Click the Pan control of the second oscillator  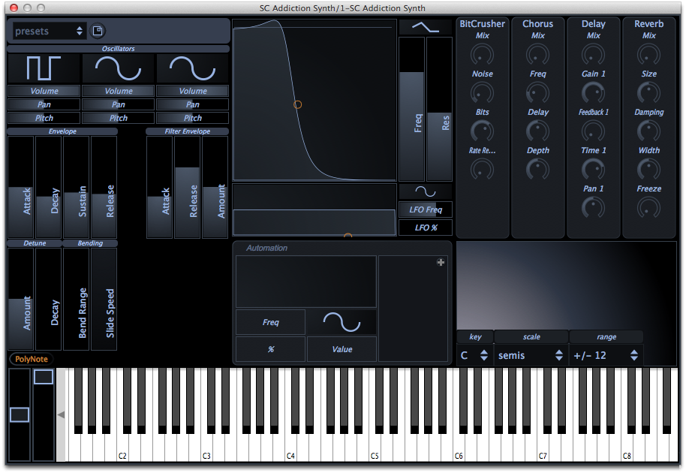[118, 104]
